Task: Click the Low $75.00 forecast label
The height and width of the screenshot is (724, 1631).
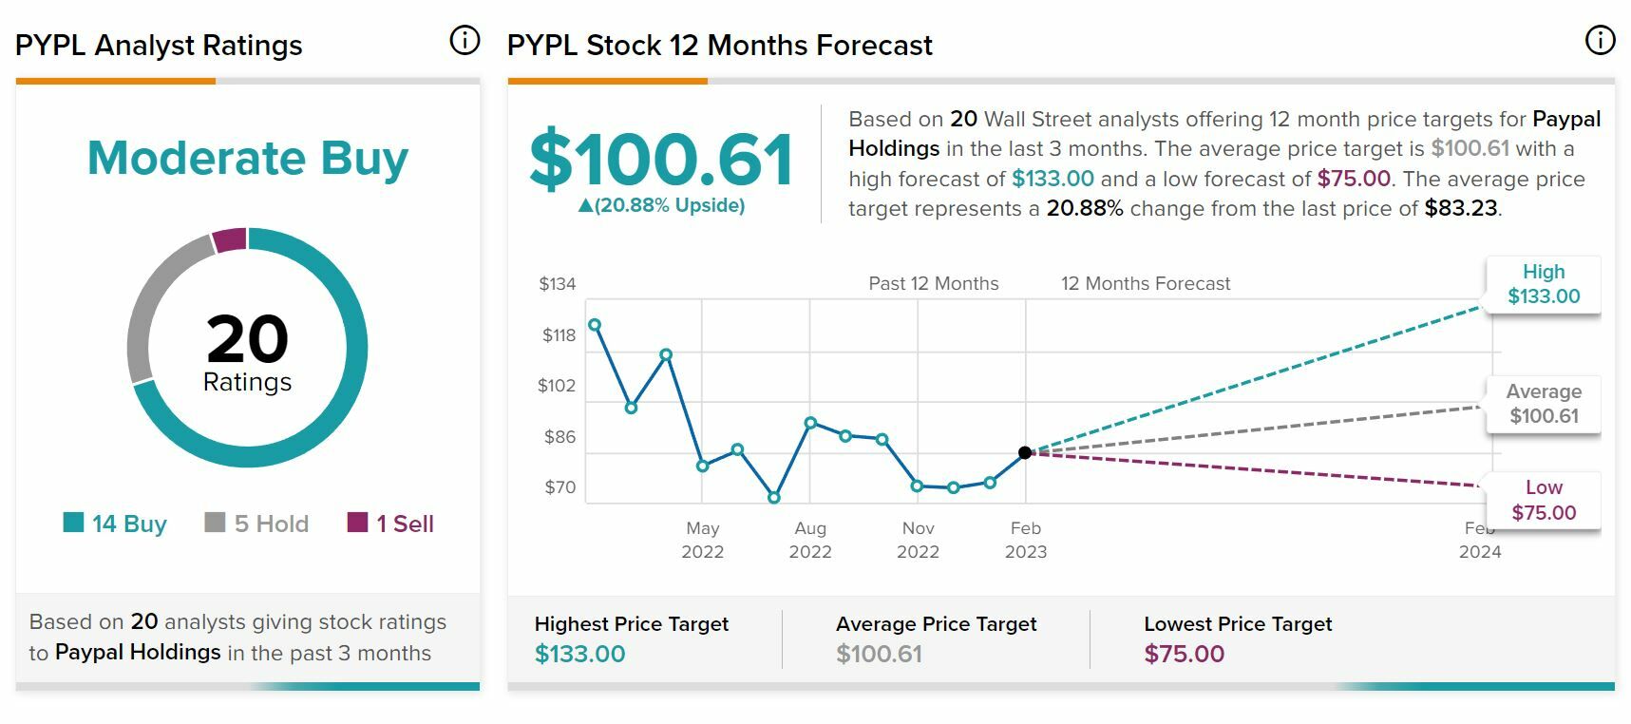Action: [1544, 500]
